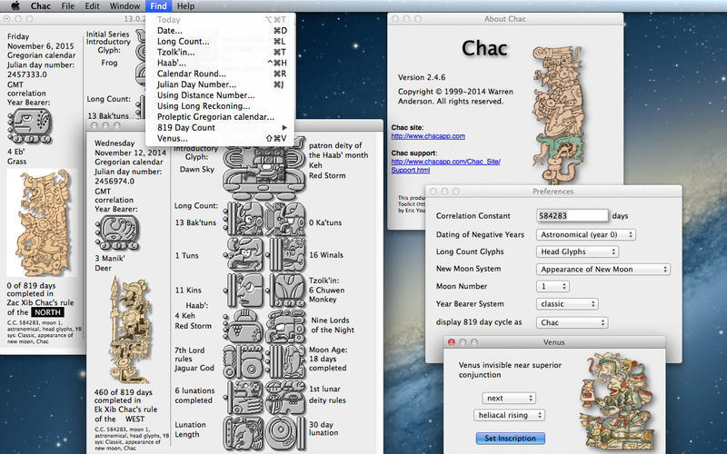Click Julian day number 2457333.0 text
Viewport: 727px width, 454px height.
pyautogui.click(x=27, y=74)
